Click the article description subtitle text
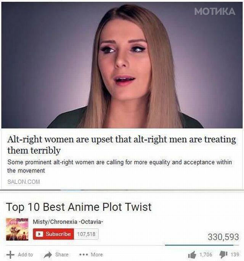The height and width of the screenshot is (261, 244). (119, 166)
